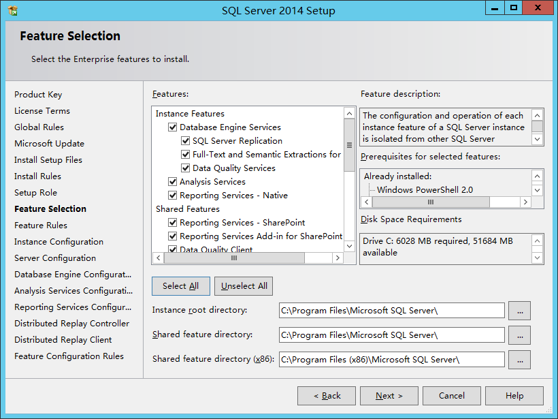Click Feature description scroll down arrow
The image size is (558, 419).
(537, 139)
